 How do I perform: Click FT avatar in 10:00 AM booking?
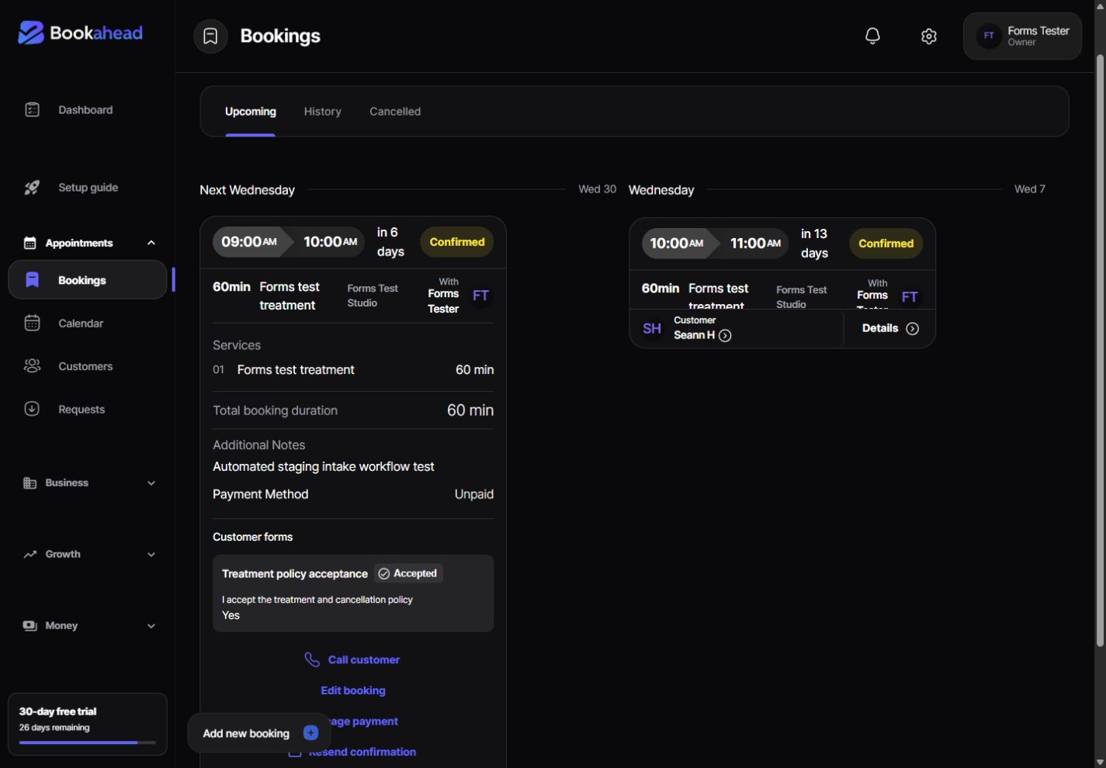click(910, 297)
